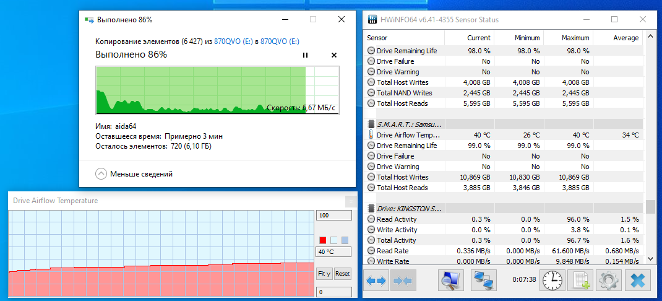Click the Write Rate row icon
Screen dimensions: 662x301
371,261
